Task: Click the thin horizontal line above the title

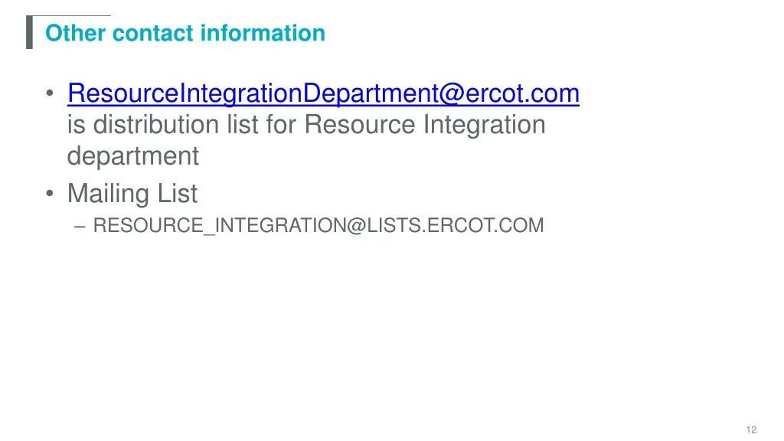Action: (71, 16)
